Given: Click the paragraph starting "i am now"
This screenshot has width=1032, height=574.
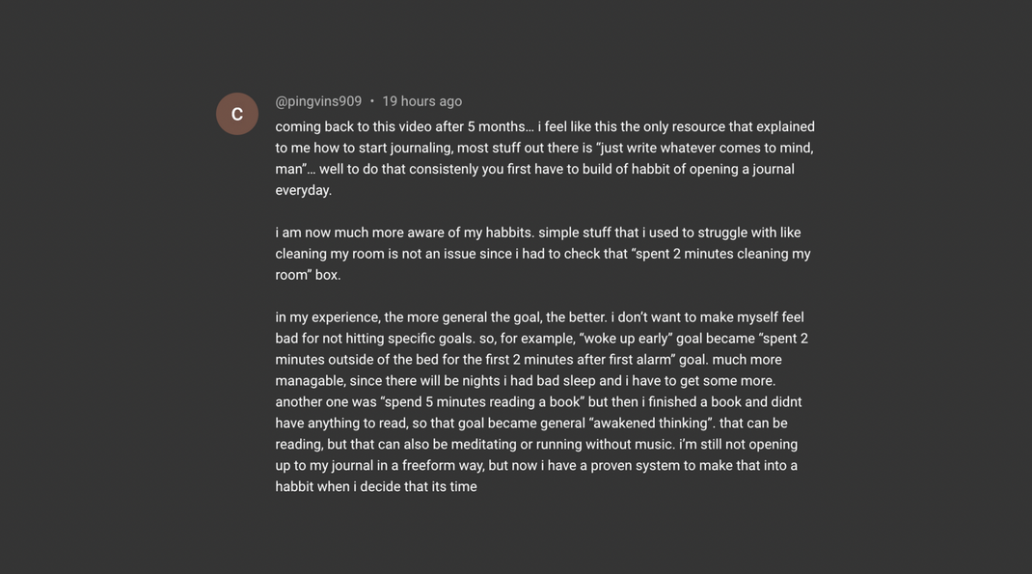Looking at the screenshot, I should coord(542,254).
